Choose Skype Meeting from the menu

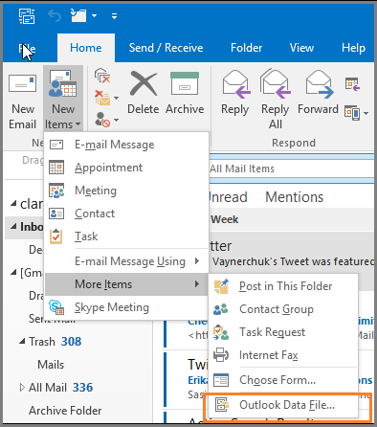(x=126, y=307)
